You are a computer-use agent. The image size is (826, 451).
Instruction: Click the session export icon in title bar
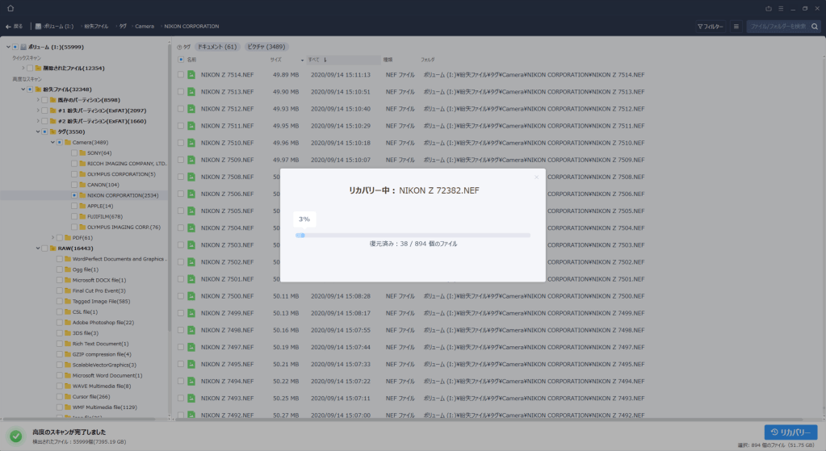(x=767, y=8)
